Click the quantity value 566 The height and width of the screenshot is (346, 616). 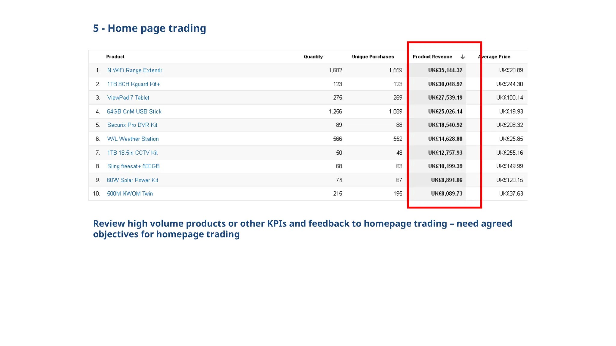337,139
